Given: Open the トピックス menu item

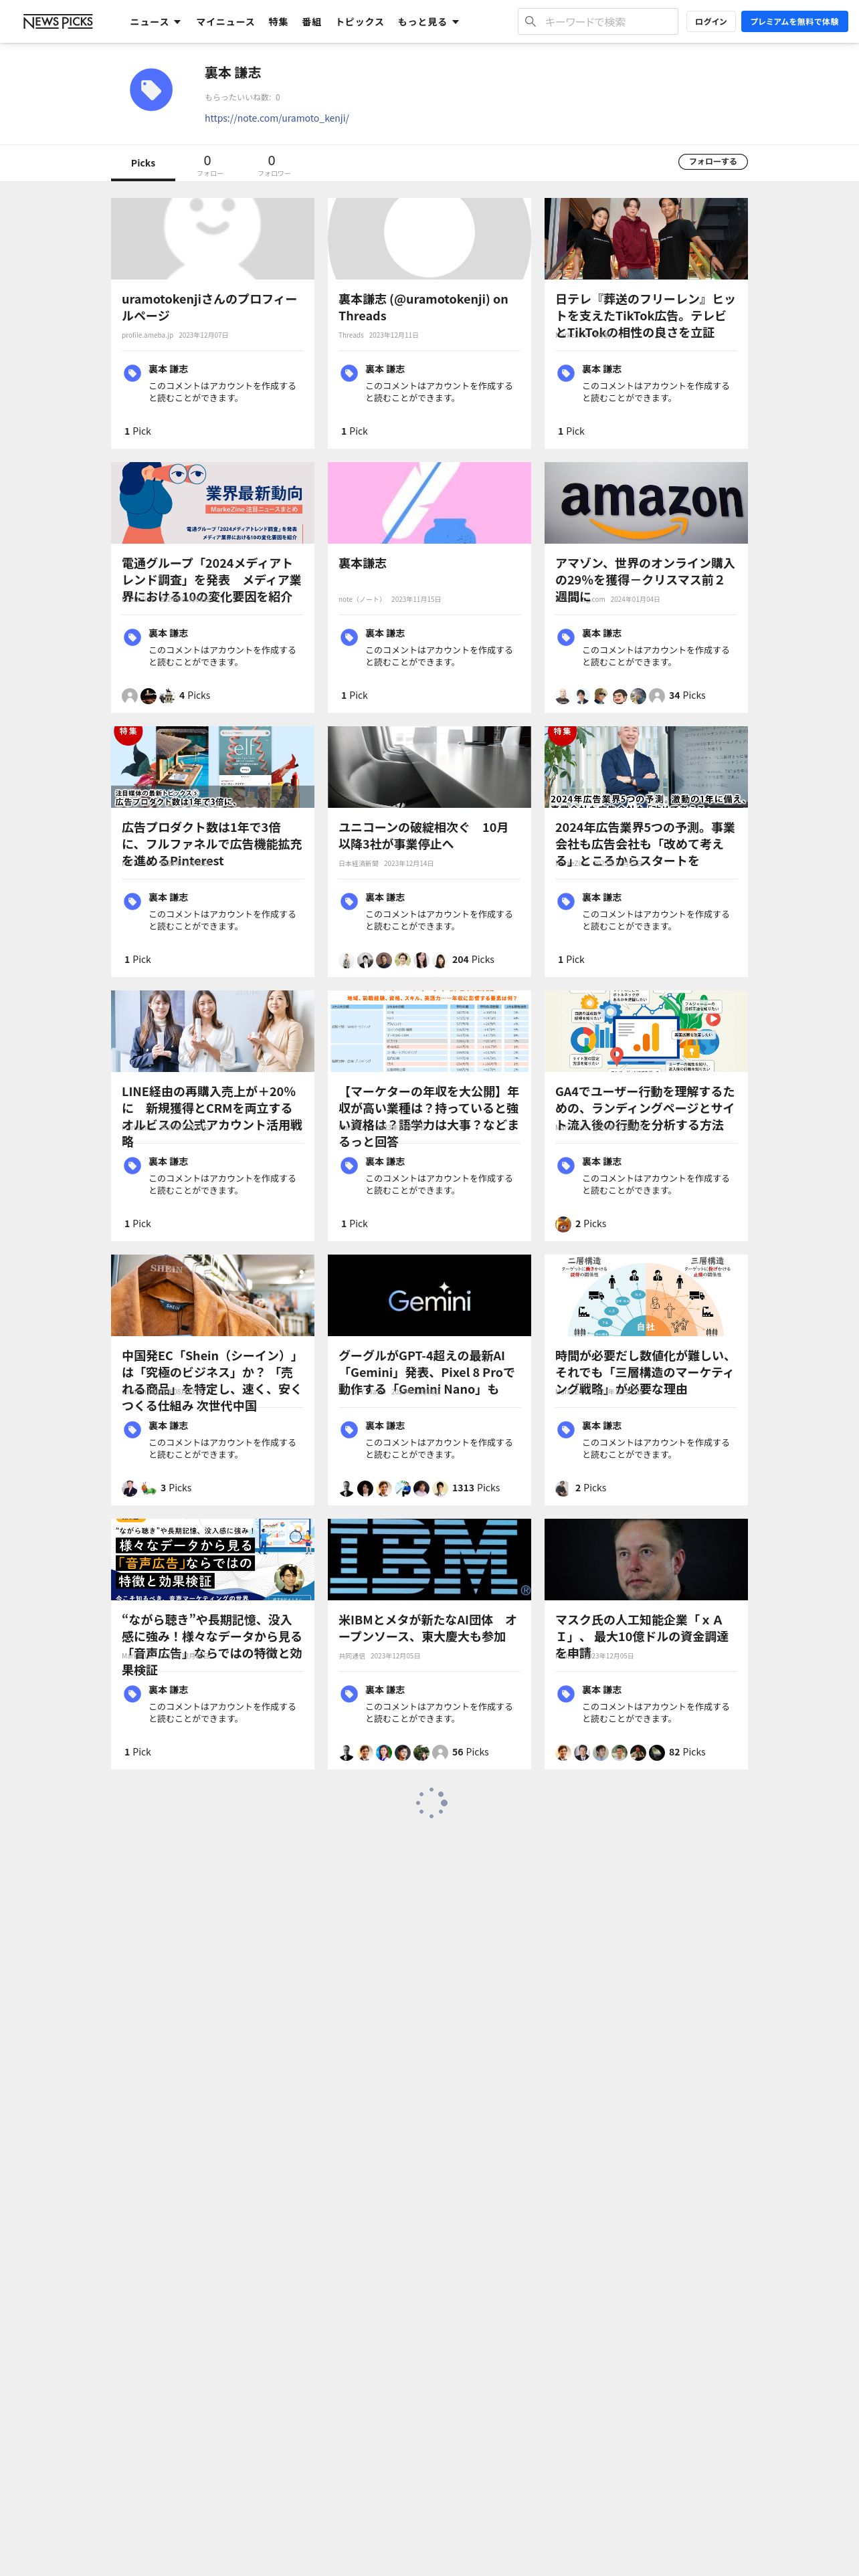Looking at the screenshot, I should click(359, 21).
